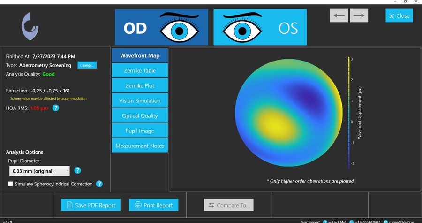Click the Print Report button
The width and height of the screenshot is (422, 223).
tap(154, 205)
